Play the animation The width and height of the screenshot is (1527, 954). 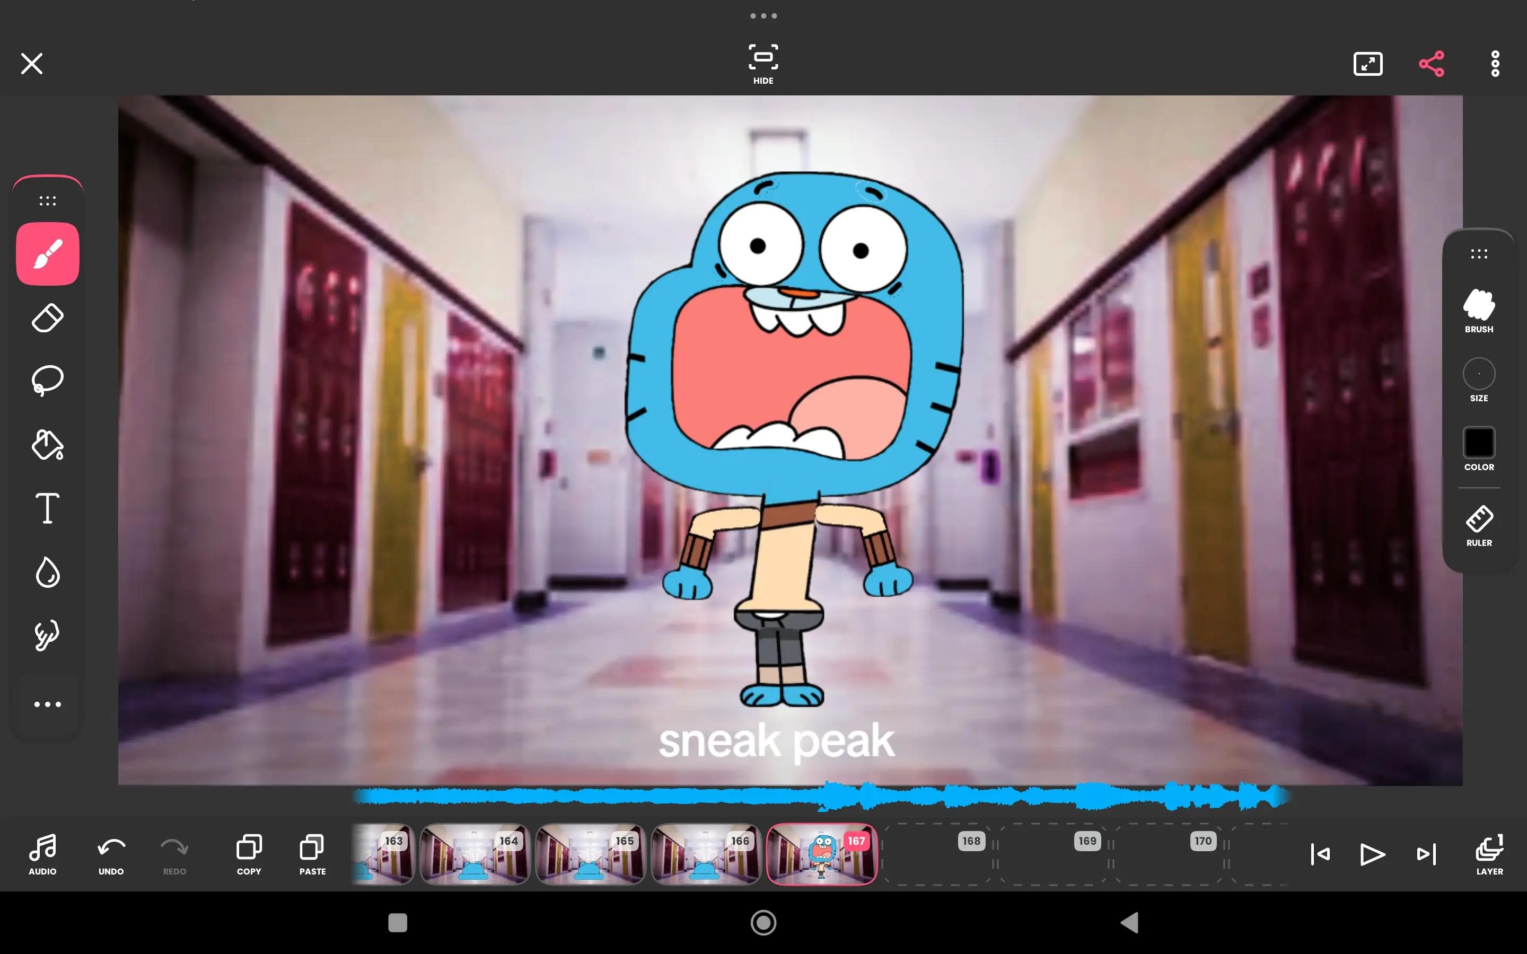coord(1372,854)
